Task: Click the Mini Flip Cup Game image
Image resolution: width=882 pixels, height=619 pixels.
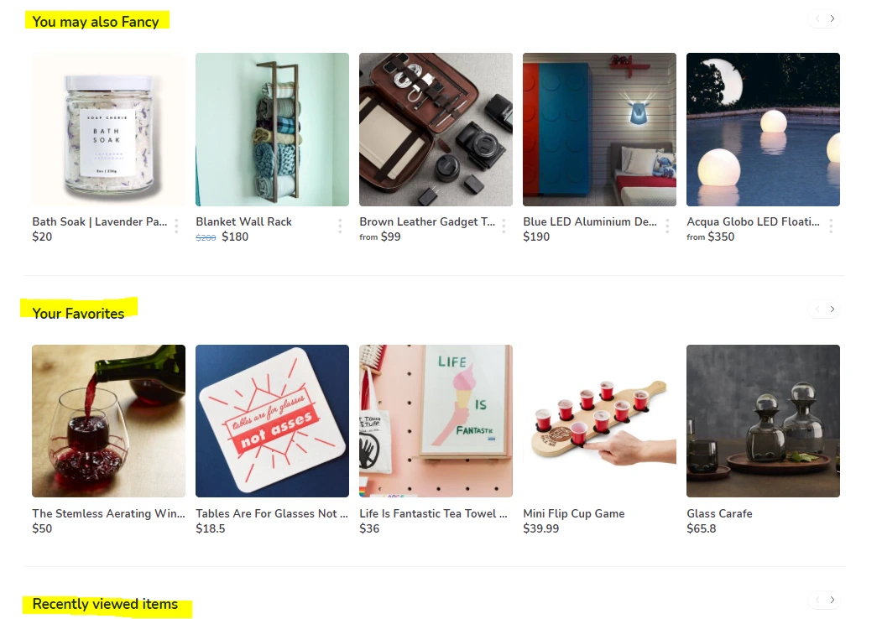Action: 600,421
